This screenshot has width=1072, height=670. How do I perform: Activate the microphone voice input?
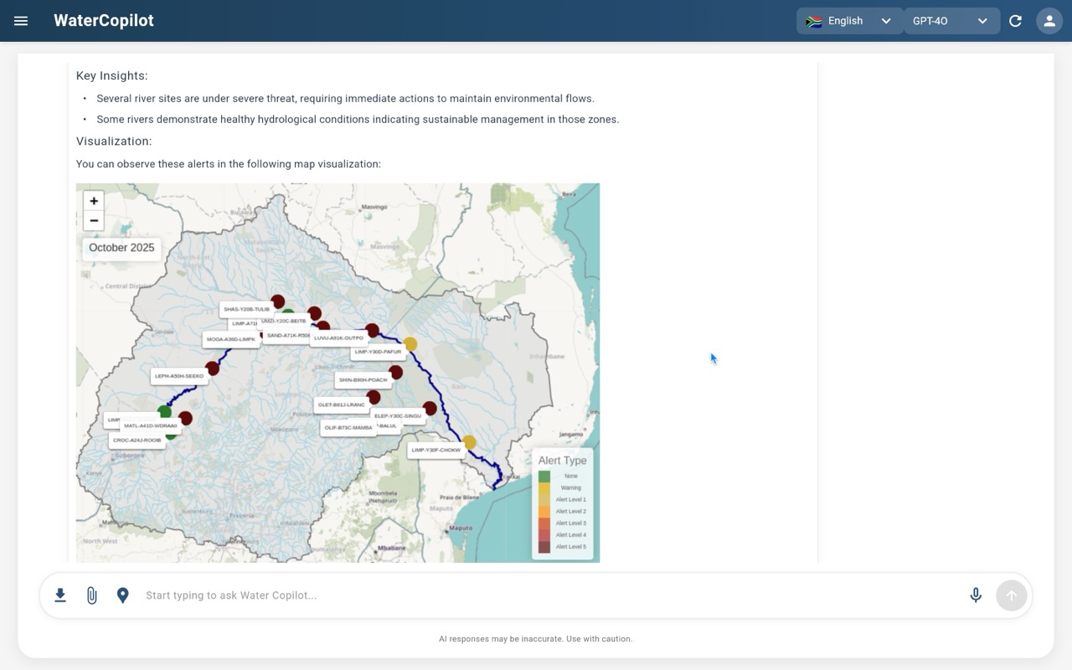click(976, 595)
